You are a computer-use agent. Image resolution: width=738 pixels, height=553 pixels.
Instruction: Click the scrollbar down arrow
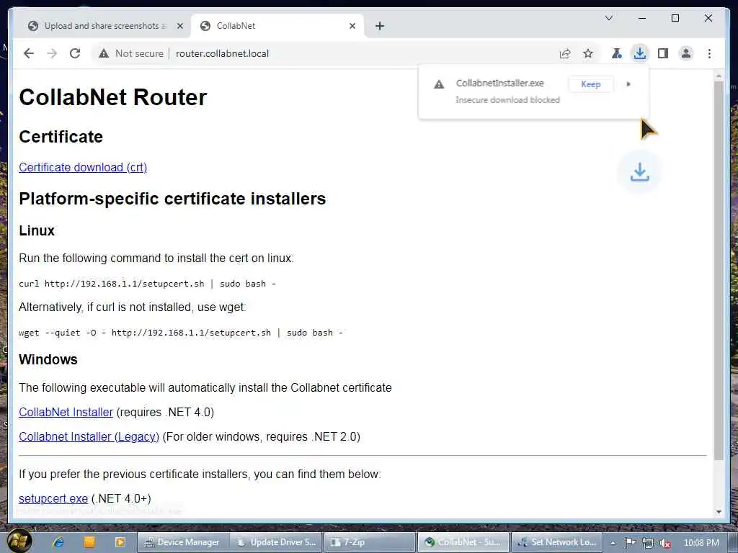719,512
